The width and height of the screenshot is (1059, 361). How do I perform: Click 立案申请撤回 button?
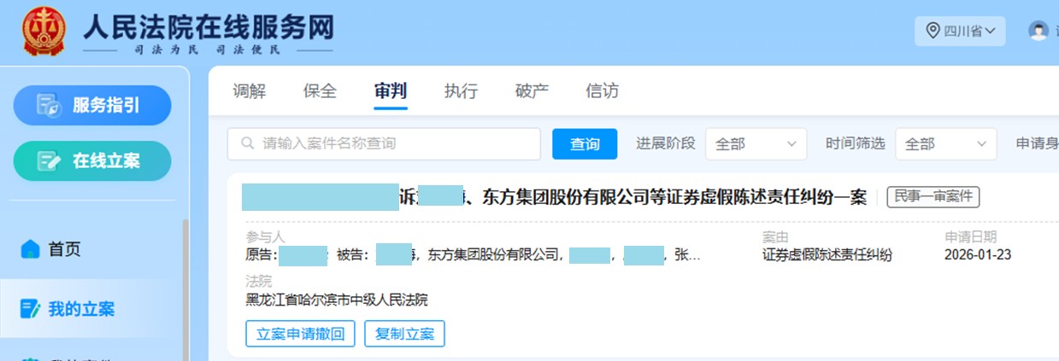coord(300,334)
